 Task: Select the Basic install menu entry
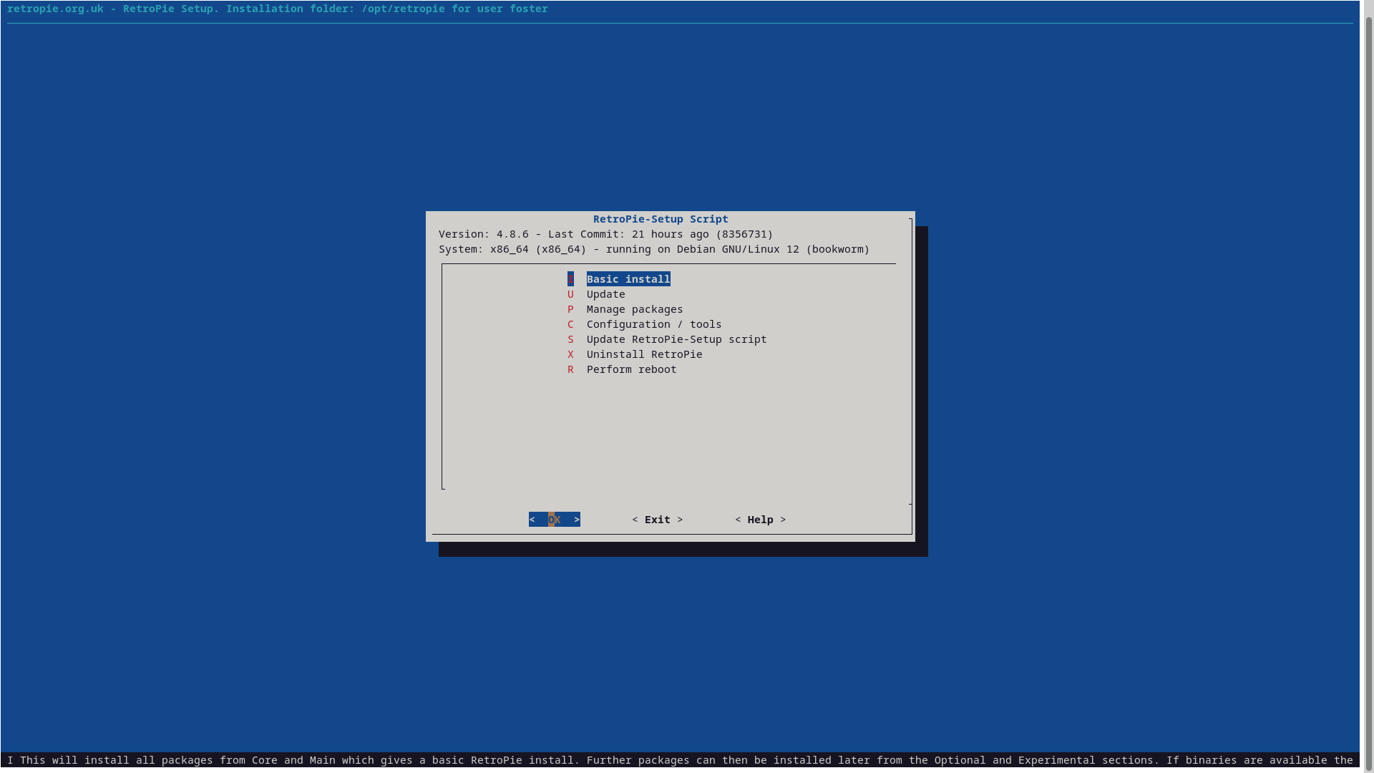pyautogui.click(x=628, y=279)
